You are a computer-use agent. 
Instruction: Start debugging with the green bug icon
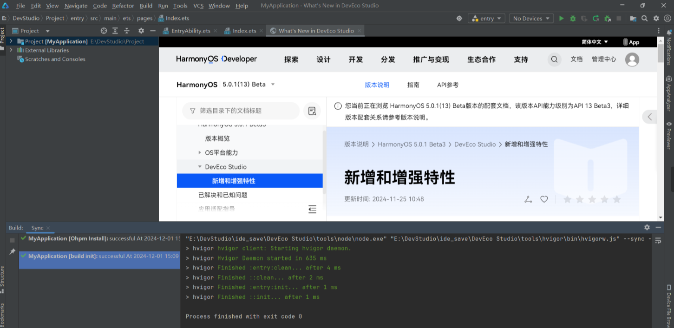[x=573, y=19]
